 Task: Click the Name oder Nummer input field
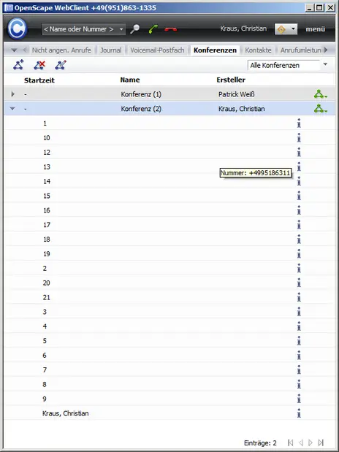tap(80, 29)
